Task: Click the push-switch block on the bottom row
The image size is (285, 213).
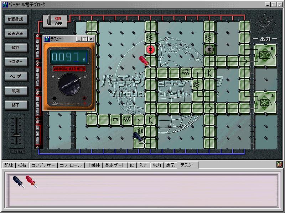Action: coord(115,120)
